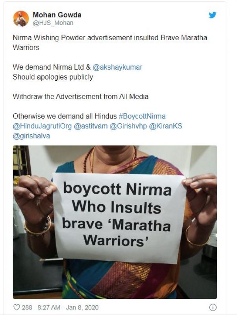This screenshot has width=237, height=315.
Task: Open the #BoycottNirma hashtag
Action: (x=142, y=116)
